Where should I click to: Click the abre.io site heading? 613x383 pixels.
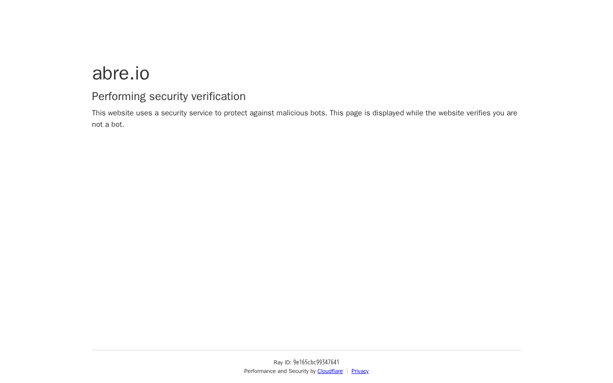pyautogui.click(x=121, y=73)
